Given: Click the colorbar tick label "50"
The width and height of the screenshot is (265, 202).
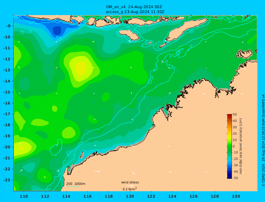Looking at the screenshot, I should (235, 114).
